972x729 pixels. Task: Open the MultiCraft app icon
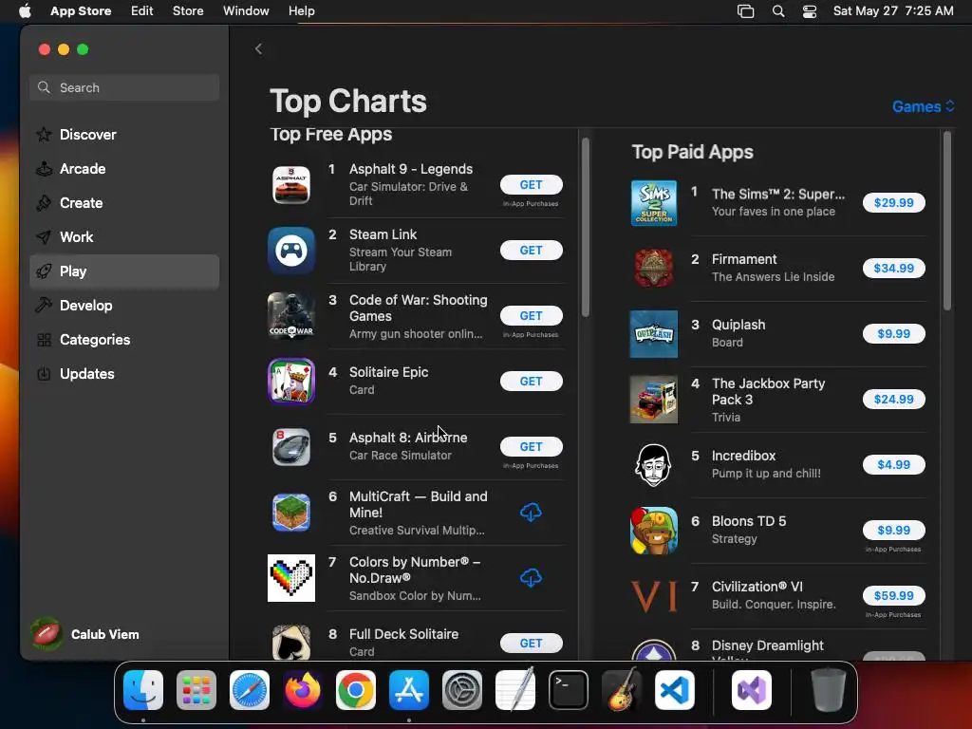(290, 513)
